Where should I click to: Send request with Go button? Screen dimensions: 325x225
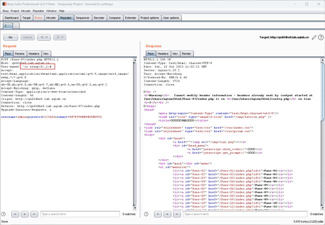pyautogui.click(x=10, y=37)
